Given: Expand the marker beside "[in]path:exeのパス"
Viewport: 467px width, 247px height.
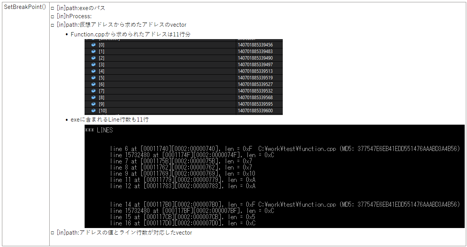Looking at the screenshot, I should coord(52,8).
